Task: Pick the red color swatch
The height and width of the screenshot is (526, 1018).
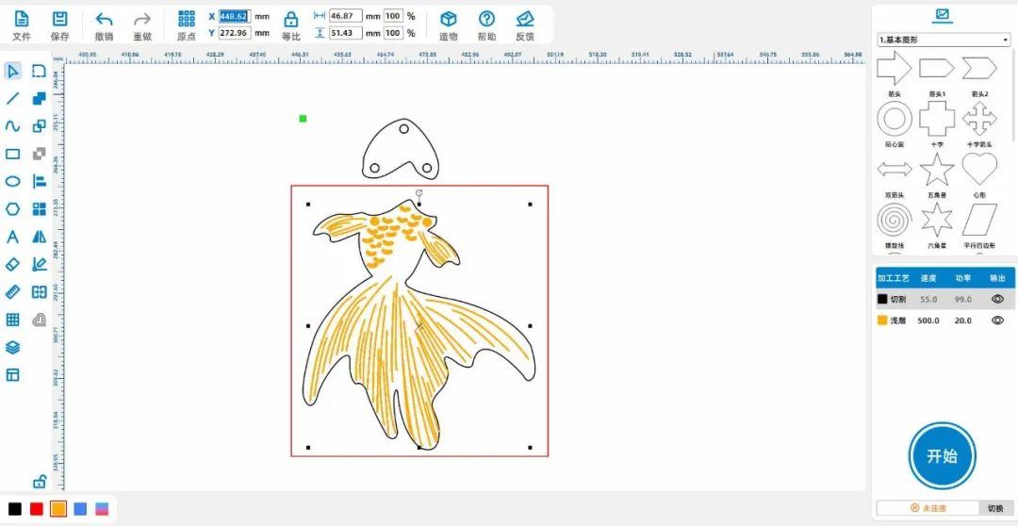Action: [37, 509]
